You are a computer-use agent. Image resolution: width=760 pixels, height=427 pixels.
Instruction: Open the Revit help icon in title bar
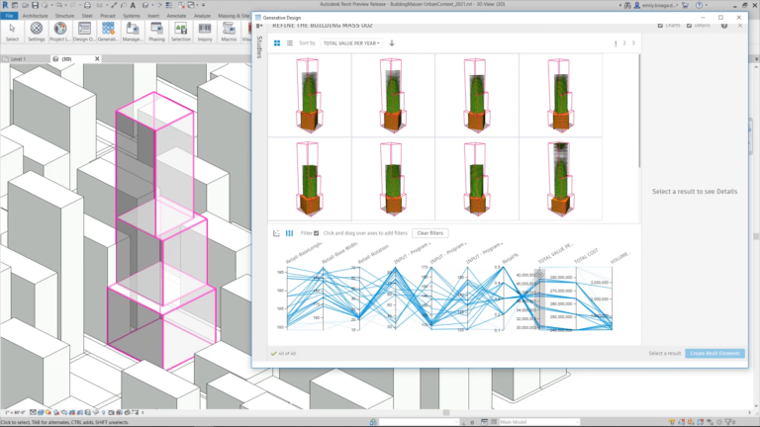[699, 5]
